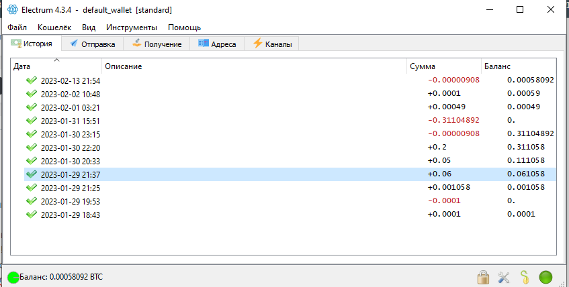This screenshot has width=569, height=287.
Task: Click red amount -0.0001
Action: 444,200
